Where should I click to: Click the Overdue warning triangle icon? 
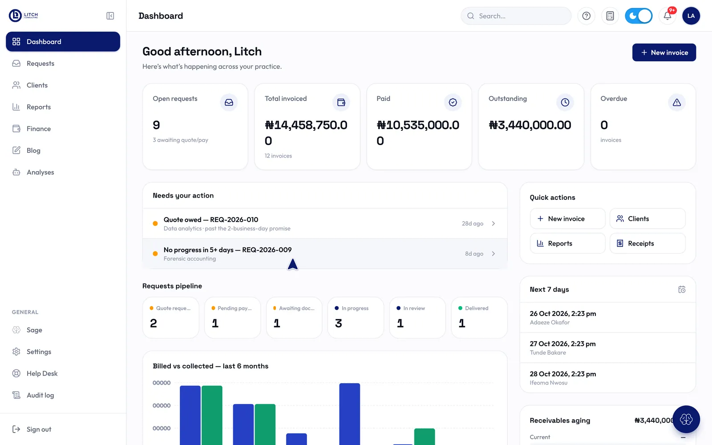[677, 102]
